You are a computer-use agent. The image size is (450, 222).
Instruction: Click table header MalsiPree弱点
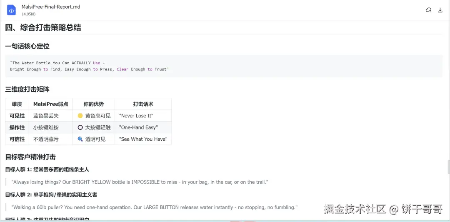51,104
